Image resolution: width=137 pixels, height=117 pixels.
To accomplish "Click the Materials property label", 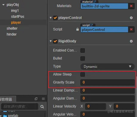I will point(64,6).
